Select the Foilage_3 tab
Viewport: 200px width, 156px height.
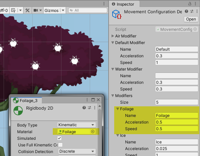click(x=28, y=100)
